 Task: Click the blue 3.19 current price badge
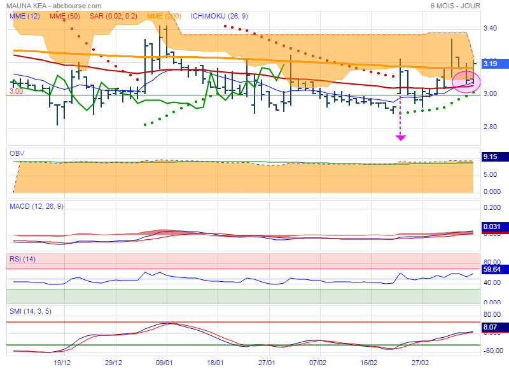coord(495,64)
